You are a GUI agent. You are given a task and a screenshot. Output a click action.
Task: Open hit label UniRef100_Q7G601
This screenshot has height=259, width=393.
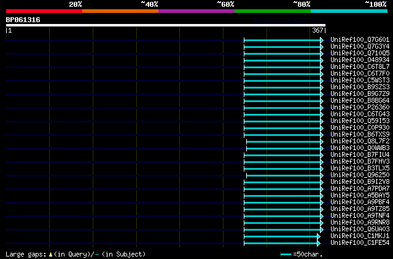tap(360, 39)
